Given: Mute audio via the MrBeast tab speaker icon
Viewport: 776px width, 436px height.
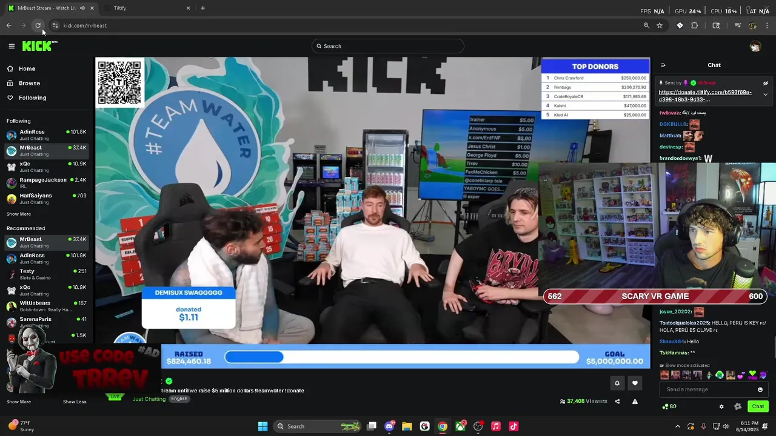Looking at the screenshot, I should click(x=82, y=8).
